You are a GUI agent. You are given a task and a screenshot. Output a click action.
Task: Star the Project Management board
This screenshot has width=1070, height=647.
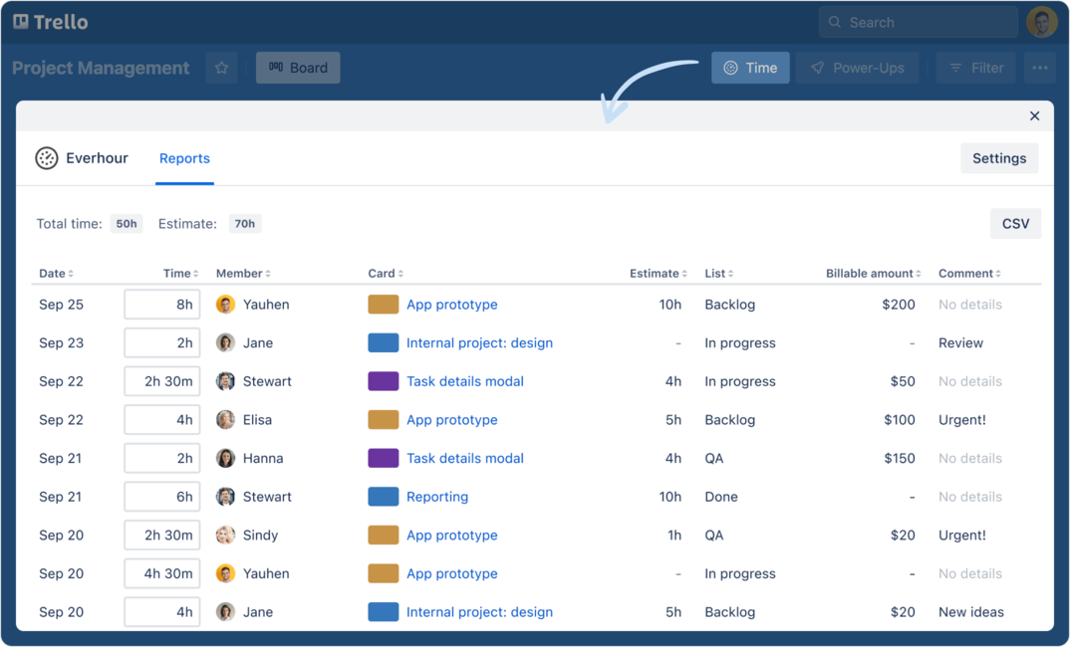tap(221, 68)
